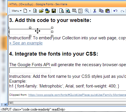Click the zoom in magnifier
Screen dimensions: 126x112
click(x=87, y=11)
